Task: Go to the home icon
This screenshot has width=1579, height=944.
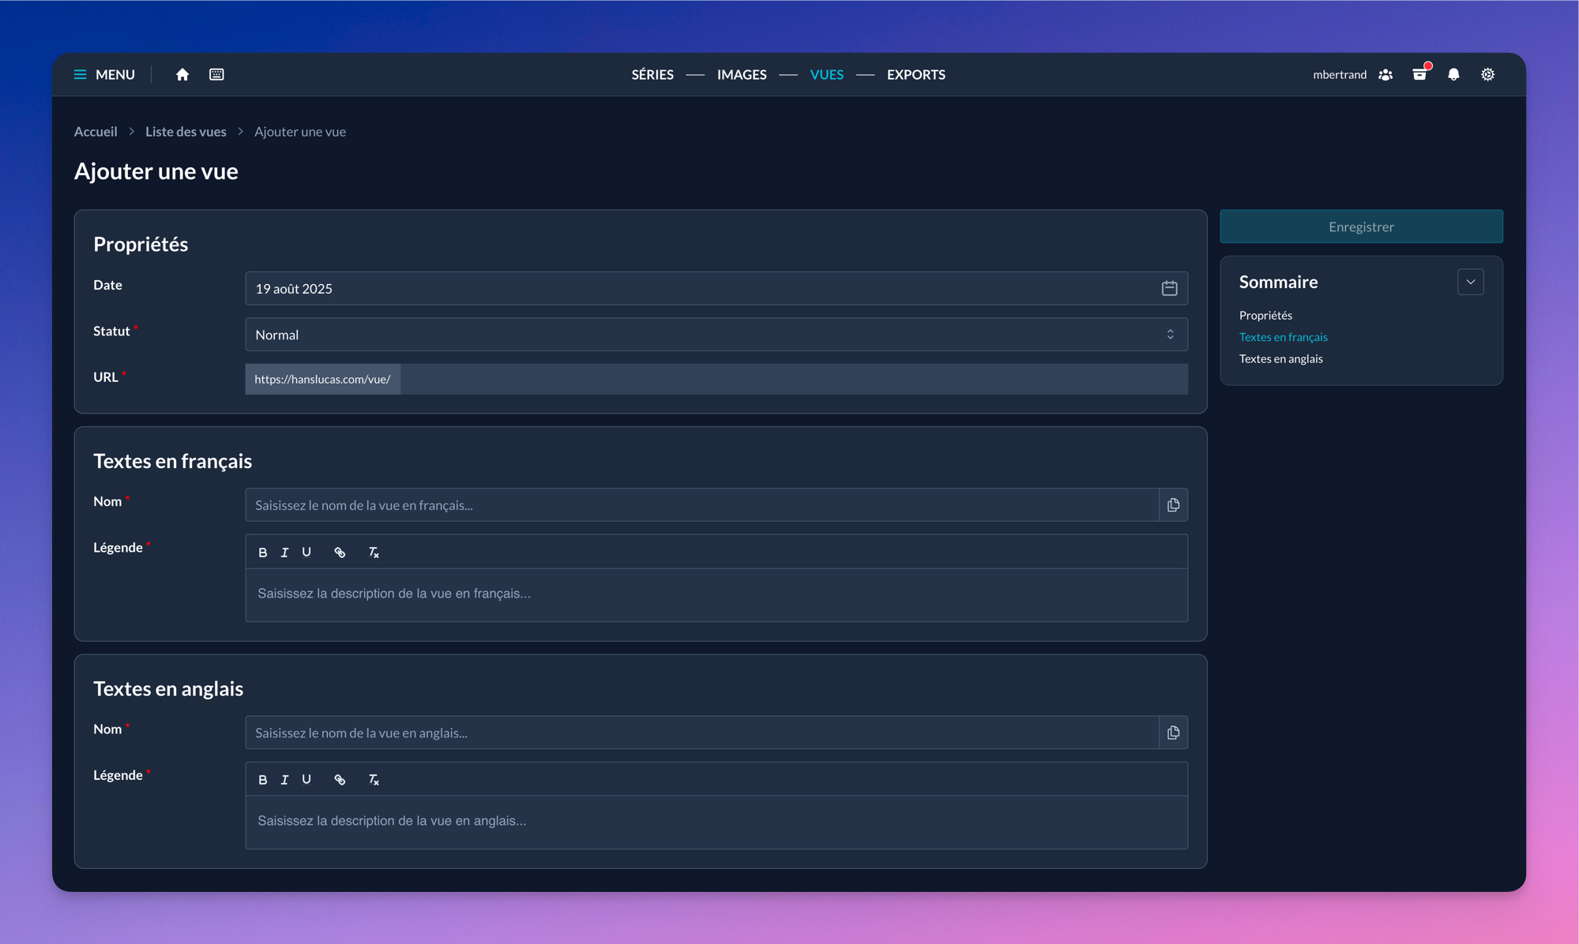Action: 182,74
